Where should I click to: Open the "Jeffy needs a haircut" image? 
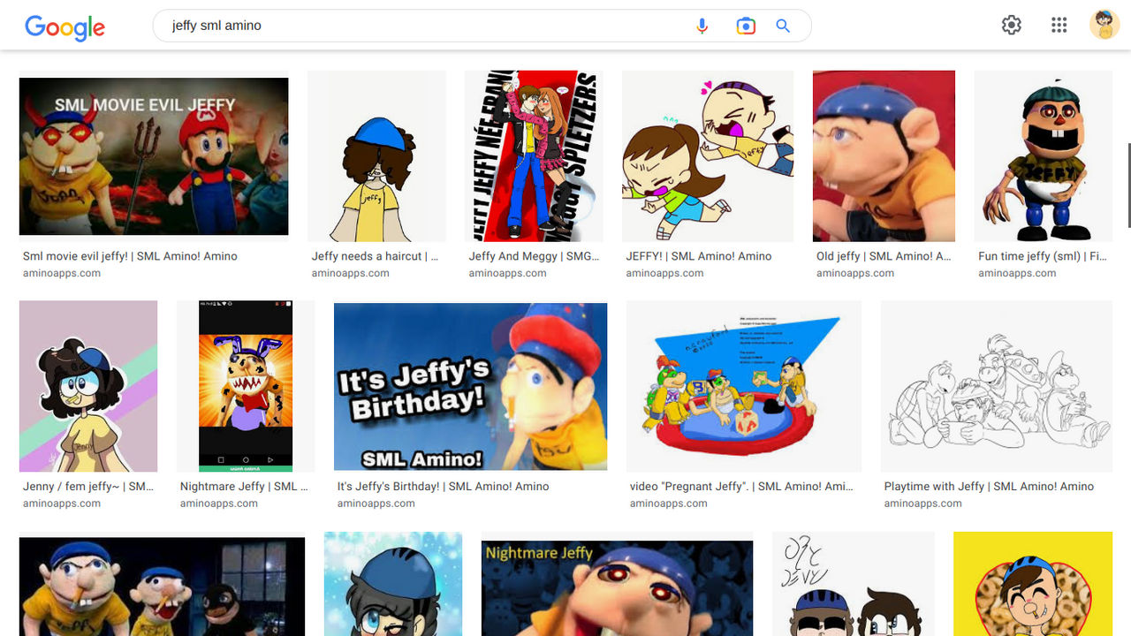click(x=376, y=156)
